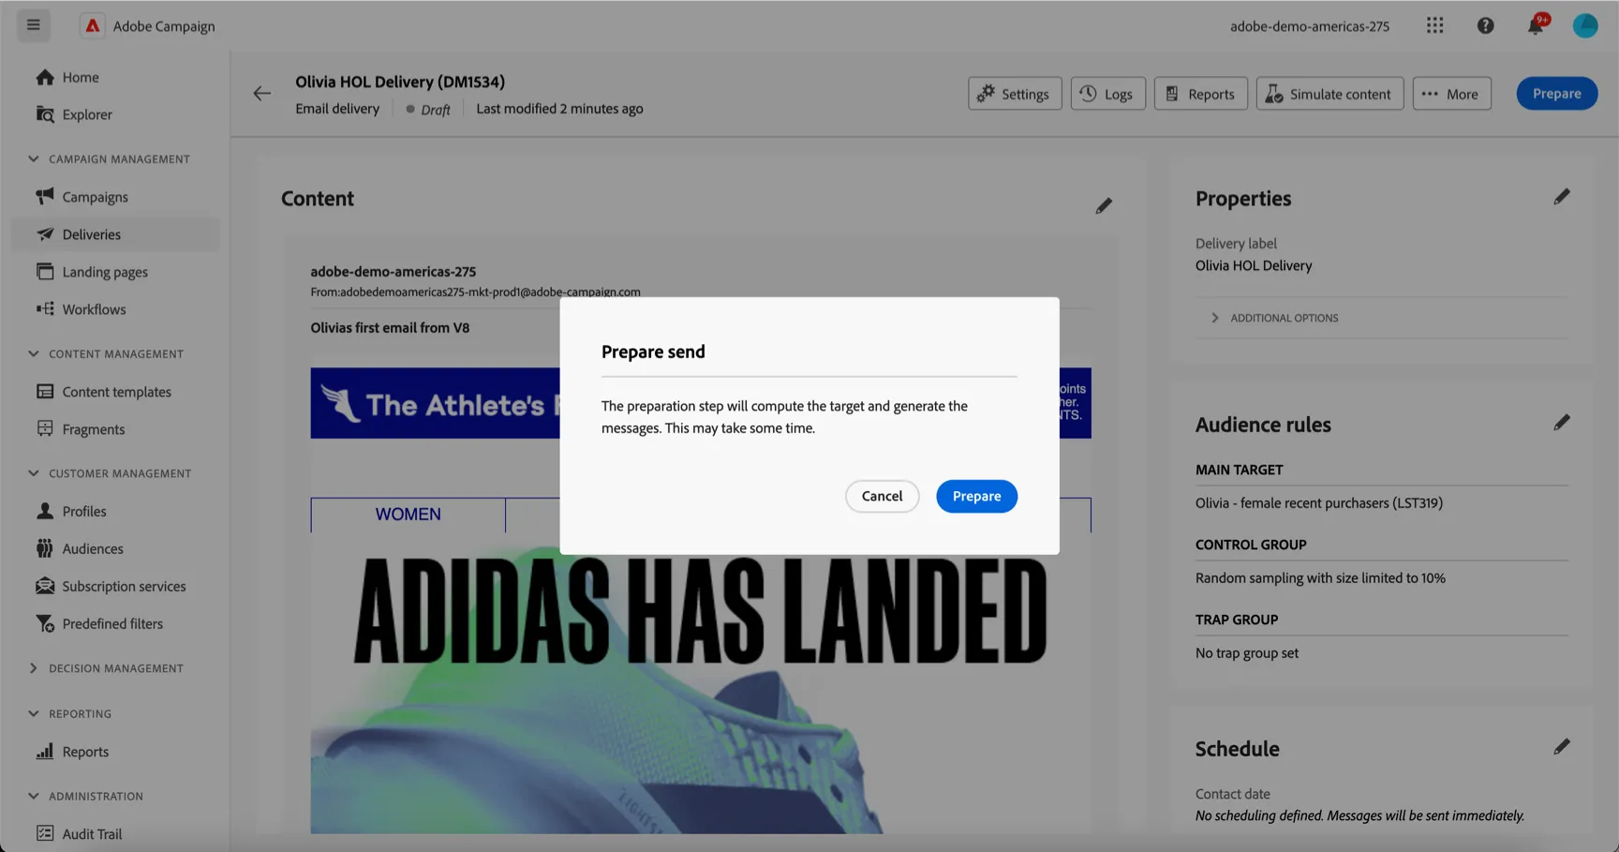1619x852 pixels.
Task: Click the Settings toolbar button
Action: pos(1015,94)
